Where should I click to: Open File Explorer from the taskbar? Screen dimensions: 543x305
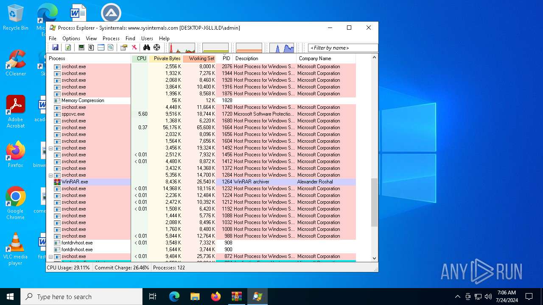(195, 297)
